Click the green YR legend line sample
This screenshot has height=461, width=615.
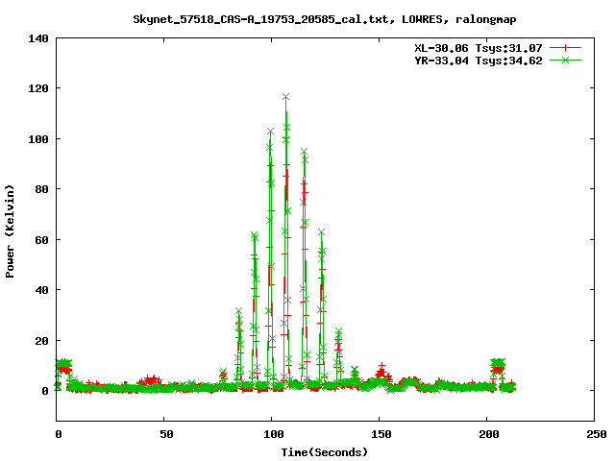tap(565, 60)
